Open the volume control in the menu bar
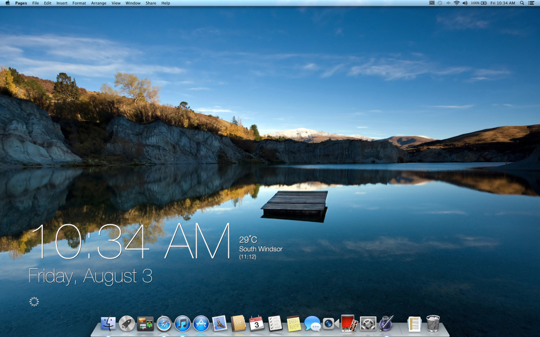 (x=465, y=3)
